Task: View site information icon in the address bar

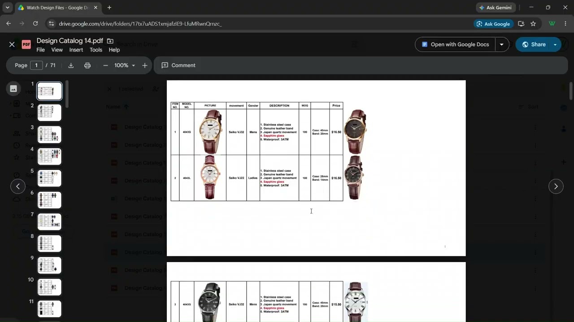Action: click(x=51, y=24)
